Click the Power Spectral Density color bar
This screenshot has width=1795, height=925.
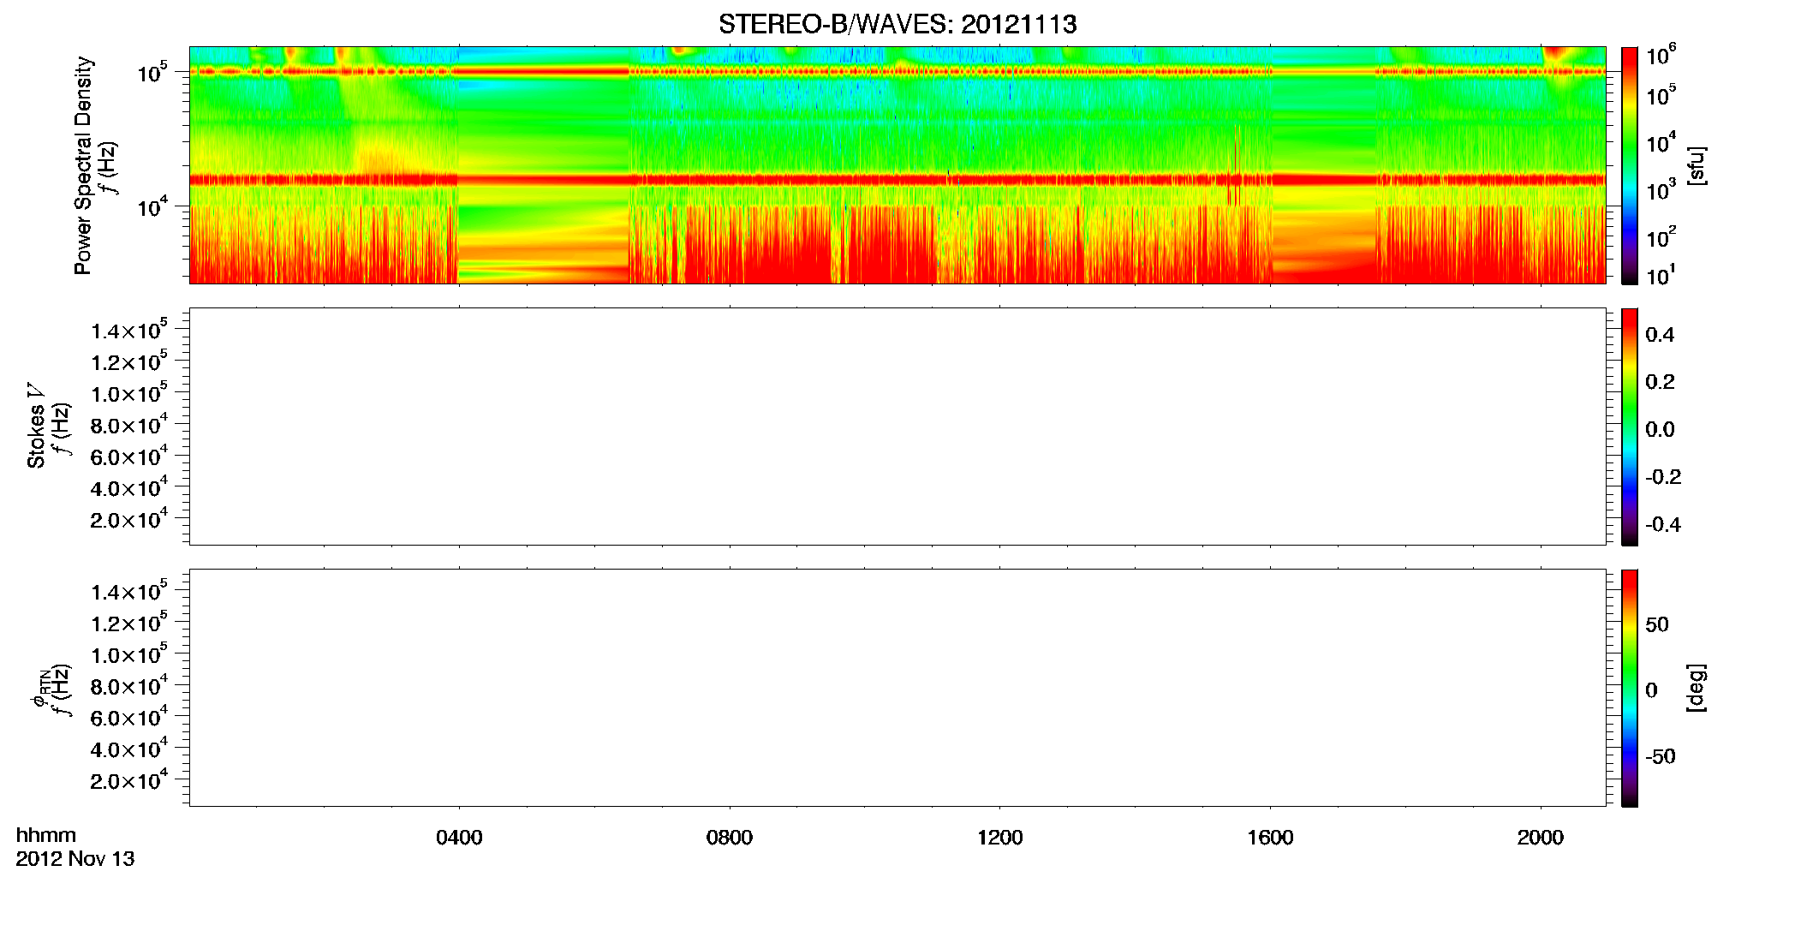1630,165
